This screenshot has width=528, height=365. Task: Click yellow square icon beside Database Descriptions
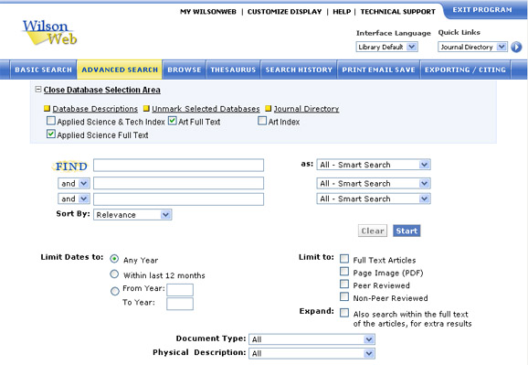(47, 108)
